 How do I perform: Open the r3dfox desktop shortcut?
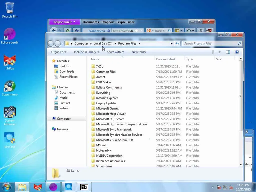coord(10,62)
